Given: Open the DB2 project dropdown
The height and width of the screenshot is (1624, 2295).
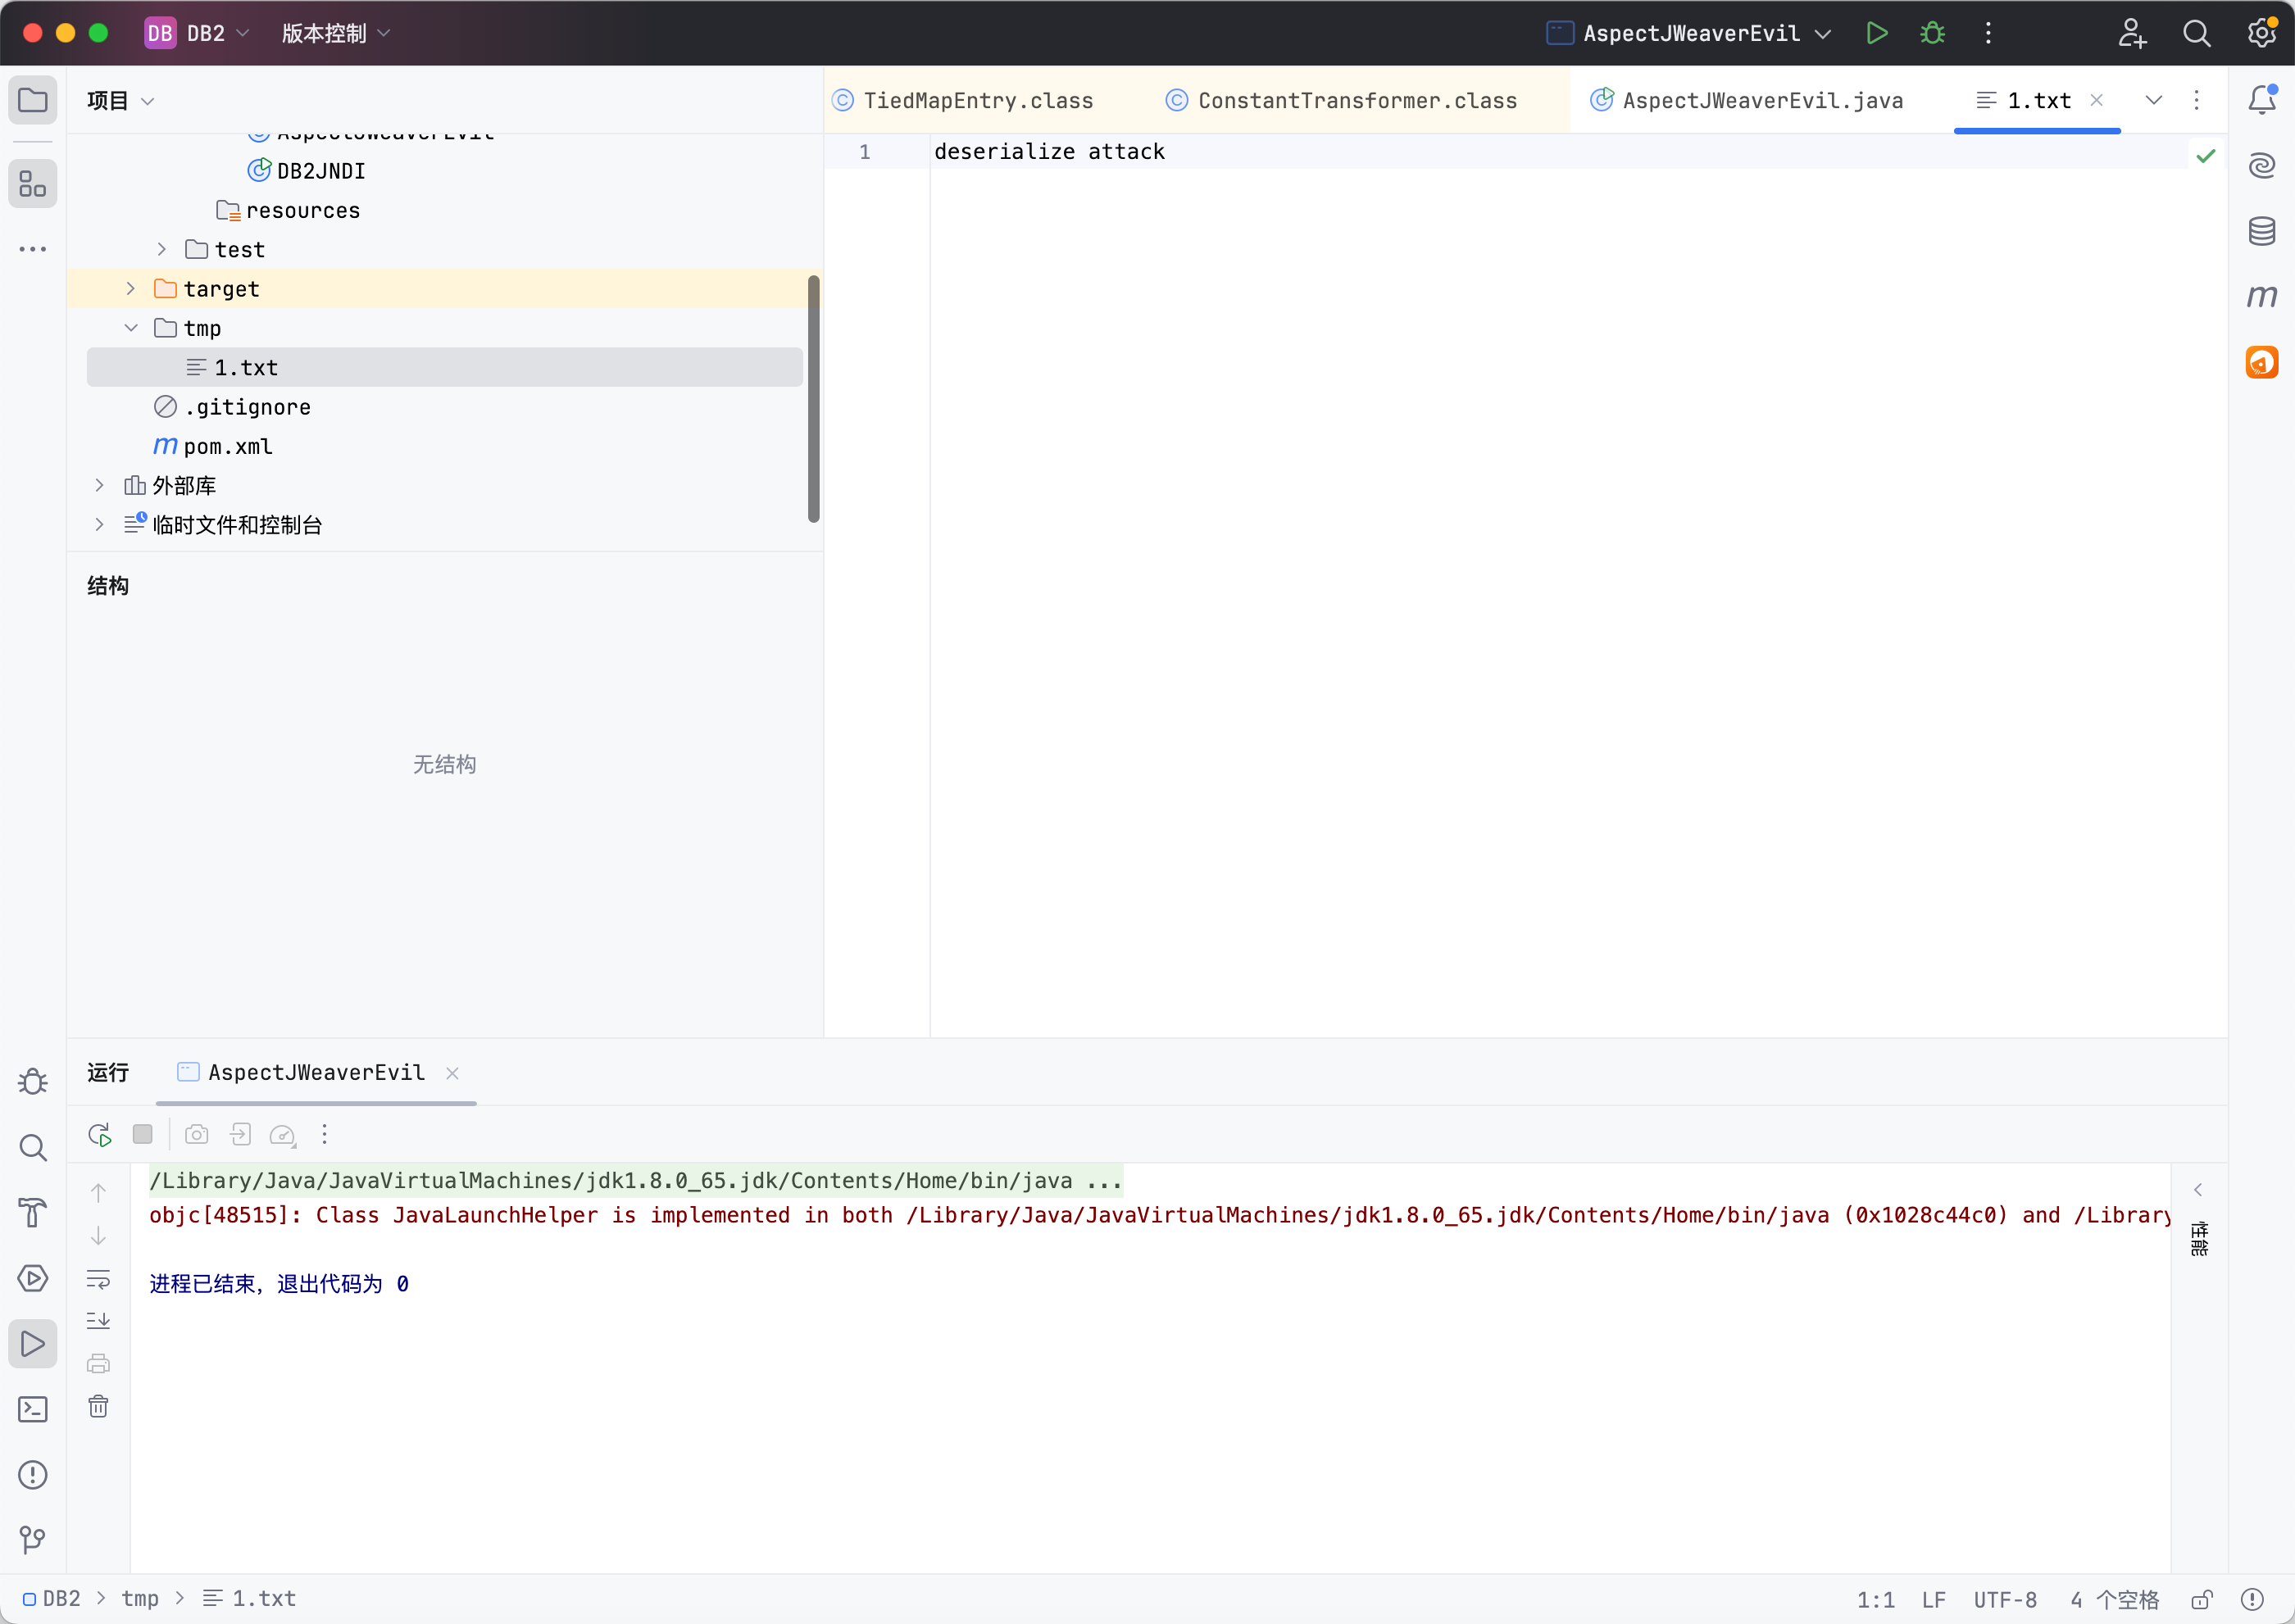Looking at the screenshot, I should 197,33.
